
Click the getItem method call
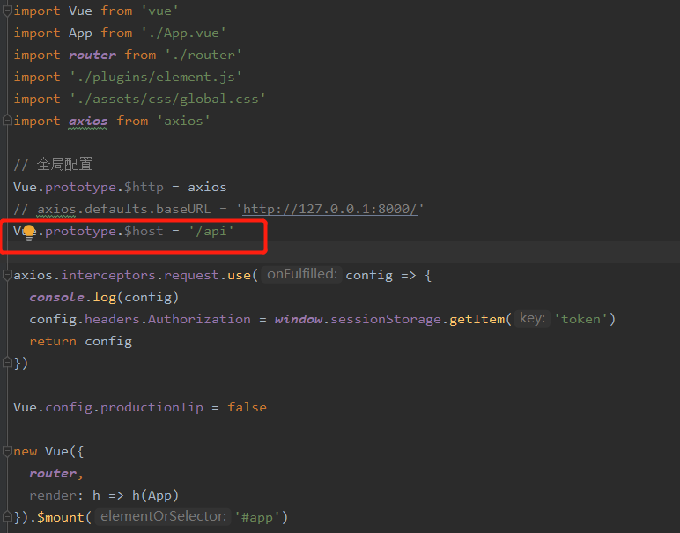pos(477,320)
